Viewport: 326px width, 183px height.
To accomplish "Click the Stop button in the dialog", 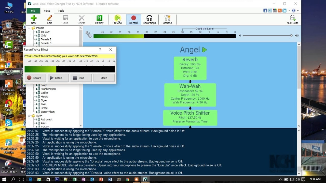I will tap(81, 78).
